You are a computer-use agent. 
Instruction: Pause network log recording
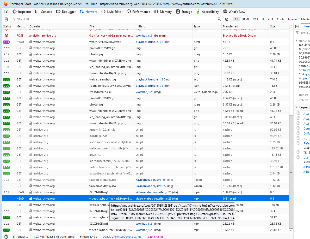click(212, 19)
